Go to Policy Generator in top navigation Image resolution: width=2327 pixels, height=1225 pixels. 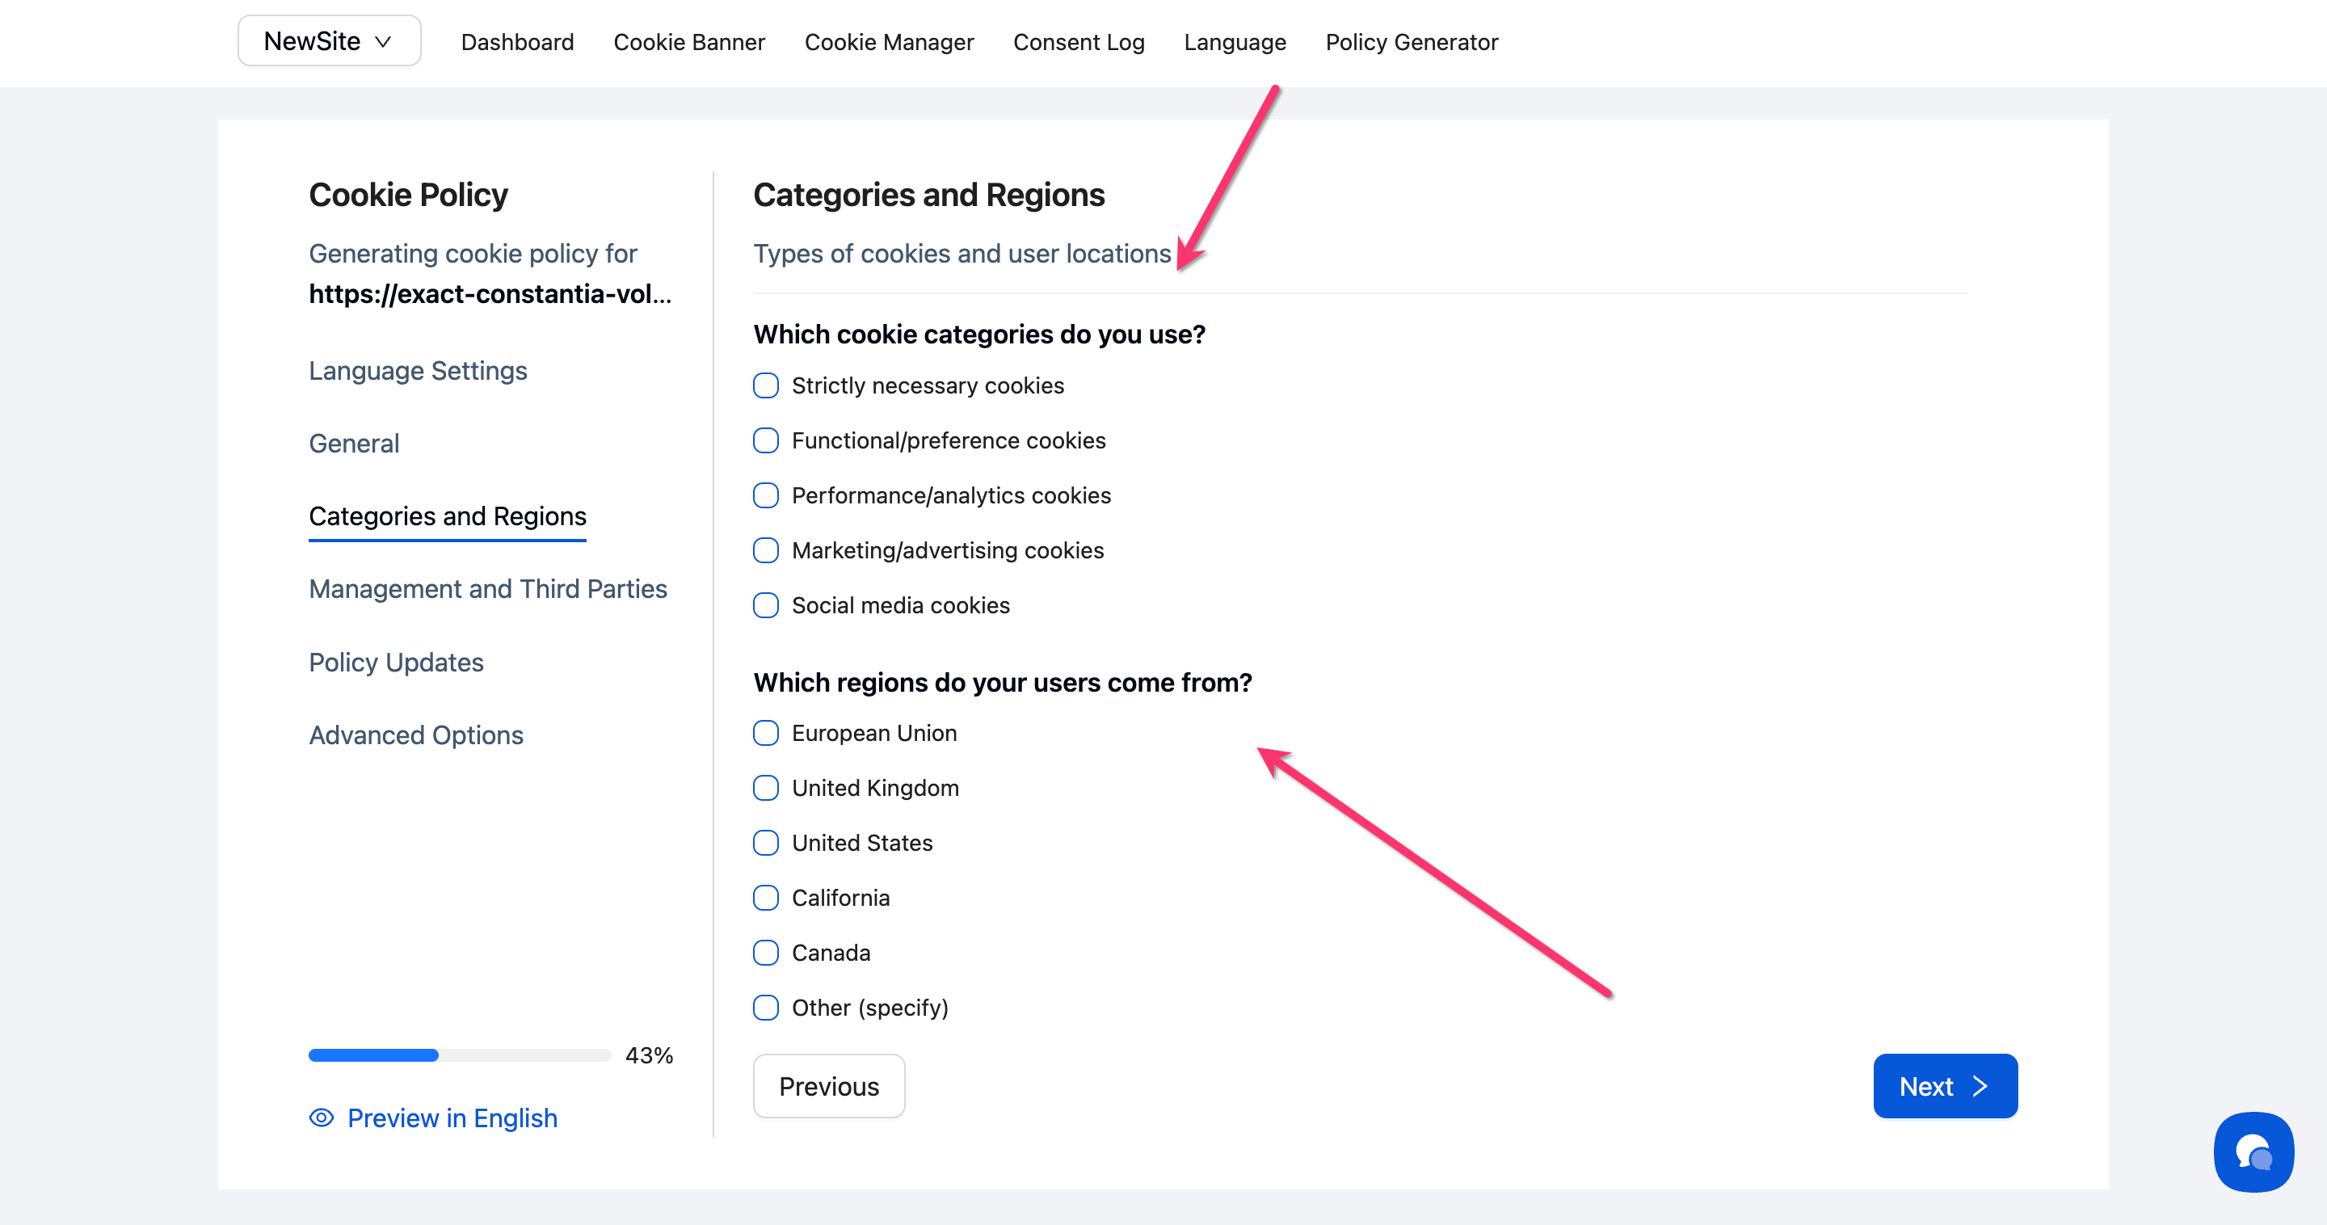click(1411, 43)
